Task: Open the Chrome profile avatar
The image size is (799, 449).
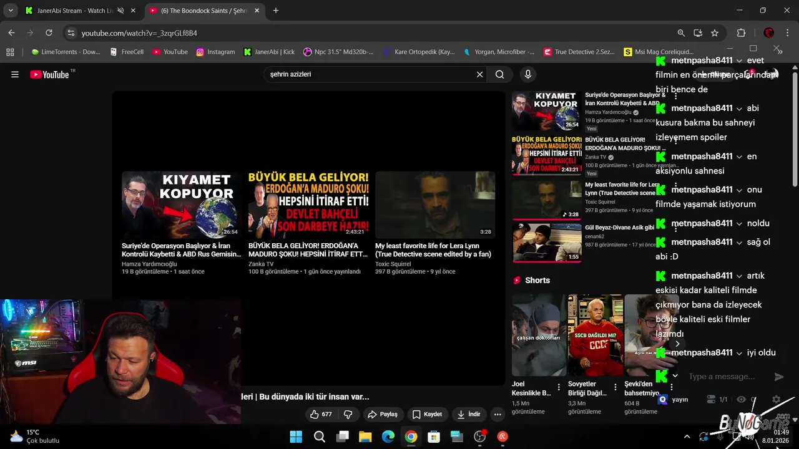Action: [x=769, y=33]
